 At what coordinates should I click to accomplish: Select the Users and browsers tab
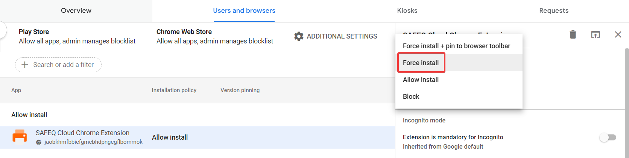pyautogui.click(x=244, y=10)
